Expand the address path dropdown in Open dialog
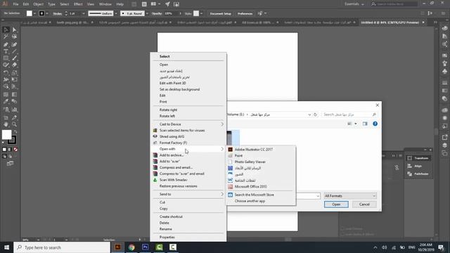The height and width of the screenshot is (253, 450). click(x=309, y=115)
